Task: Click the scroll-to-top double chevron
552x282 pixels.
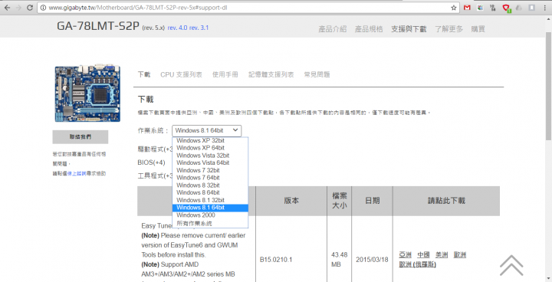Action: coord(511,265)
